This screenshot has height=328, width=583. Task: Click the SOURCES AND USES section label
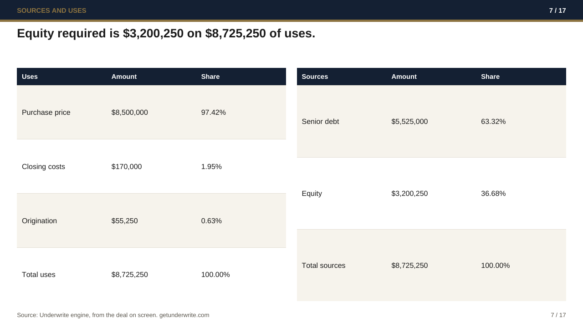tap(51, 10)
